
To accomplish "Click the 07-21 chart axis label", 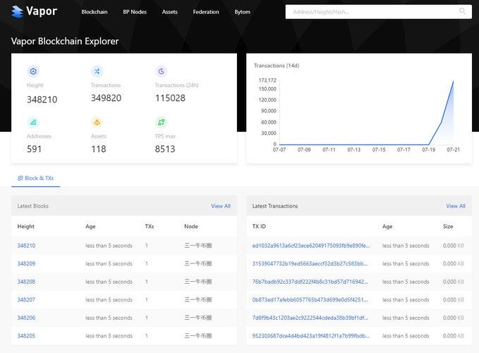I will (453, 150).
